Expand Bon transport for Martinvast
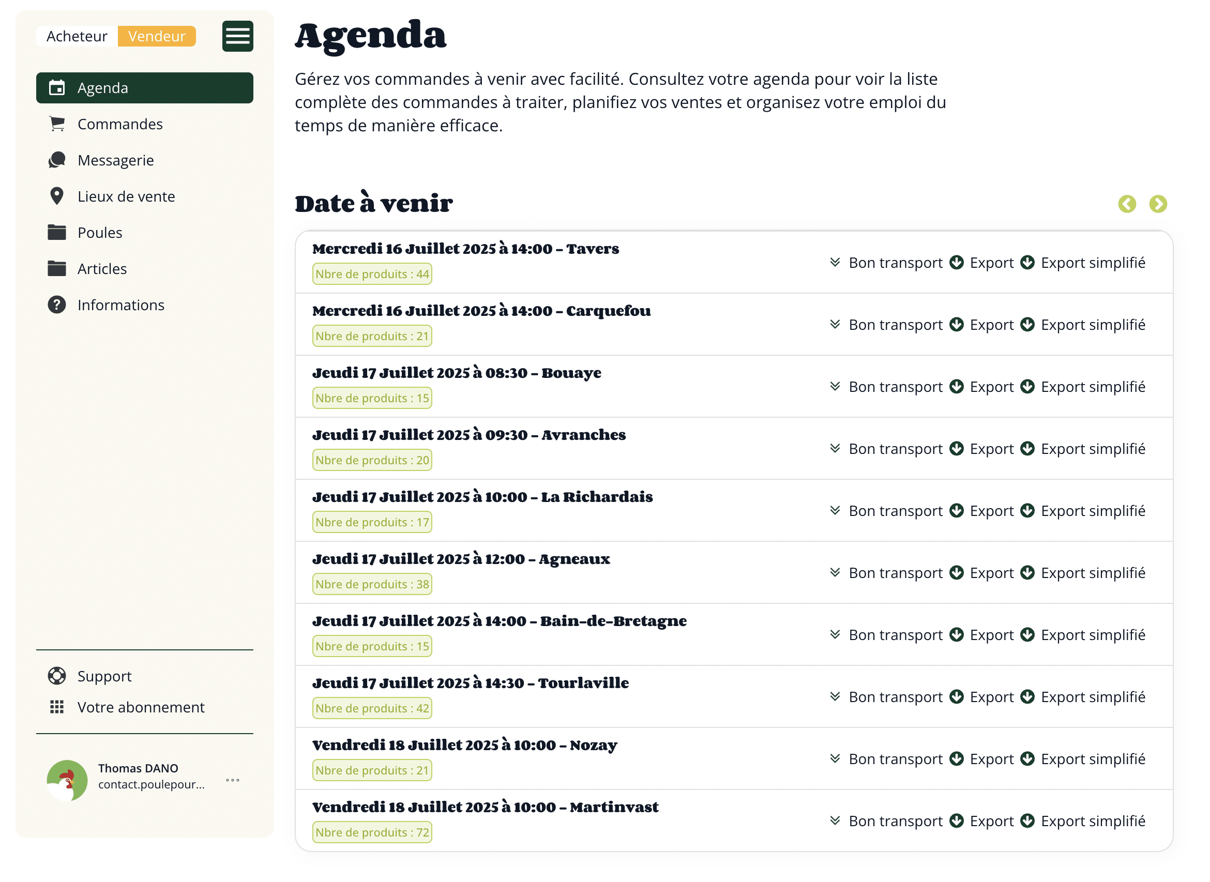This screenshot has height=882, width=1210. point(887,822)
